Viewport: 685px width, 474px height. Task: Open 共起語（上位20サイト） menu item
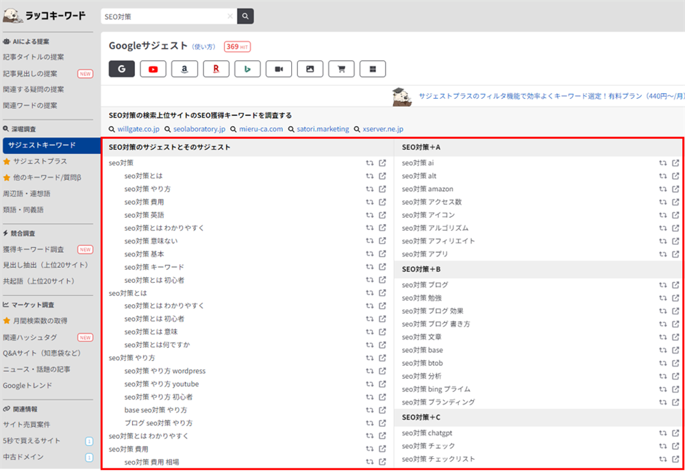(39, 281)
